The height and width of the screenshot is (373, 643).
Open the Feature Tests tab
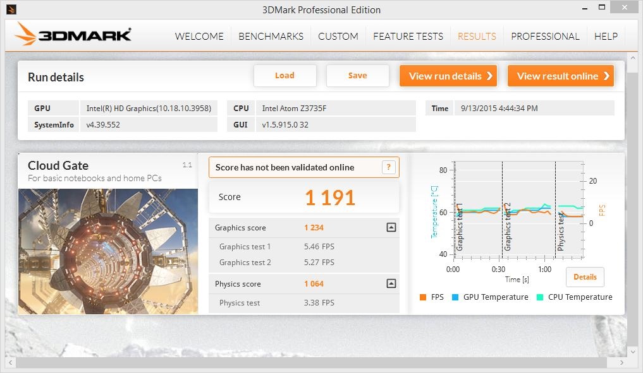point(408,37)
